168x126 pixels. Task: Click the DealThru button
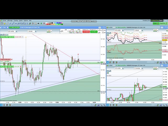(x=164, y=23)
